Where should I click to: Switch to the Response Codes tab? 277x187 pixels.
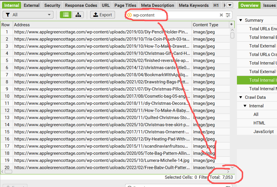81,5
